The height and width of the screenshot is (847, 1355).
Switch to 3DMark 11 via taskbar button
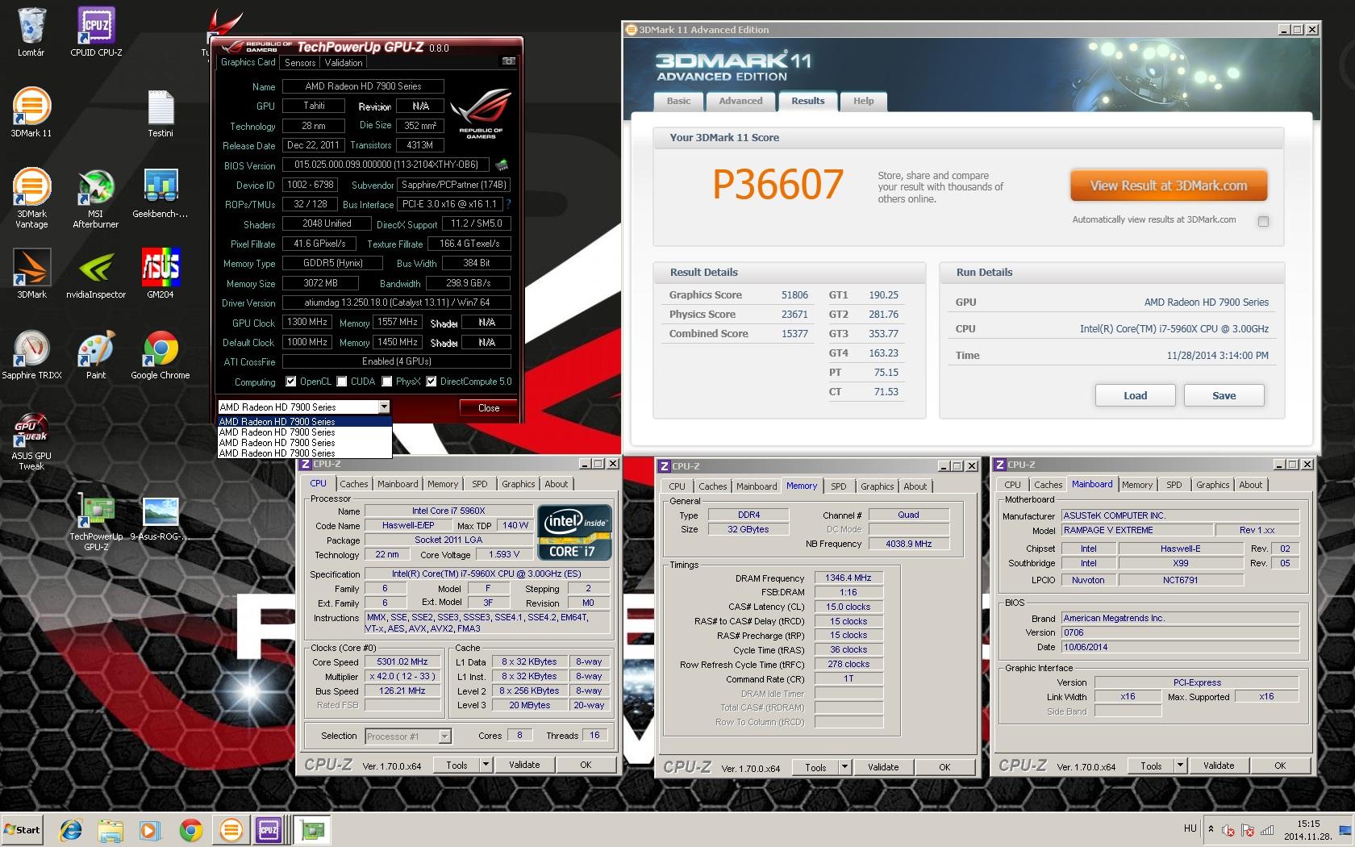click(231, 829)
